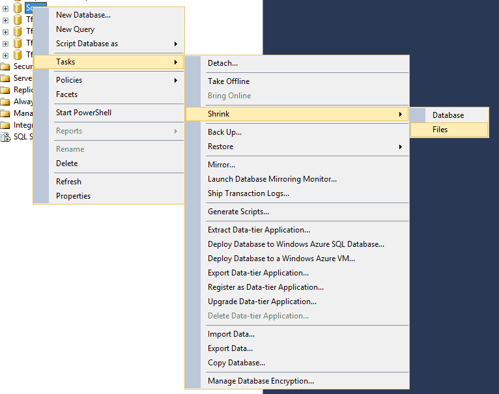Select Export Data-tier Application...
499x394 pixels.
[297, 273]
